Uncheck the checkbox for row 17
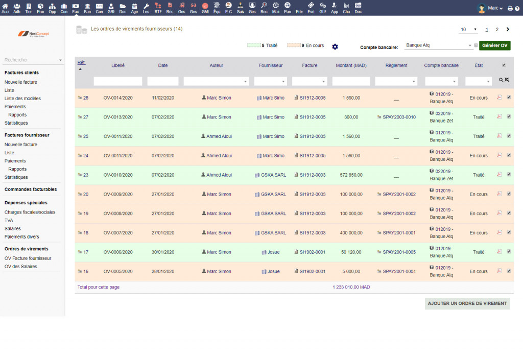 click(509, 252)
